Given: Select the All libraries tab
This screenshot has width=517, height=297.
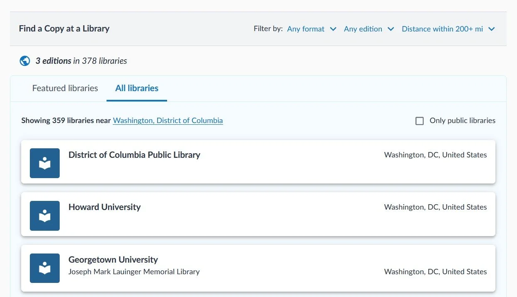Looking at the screenshot, I should coord(137,88).
